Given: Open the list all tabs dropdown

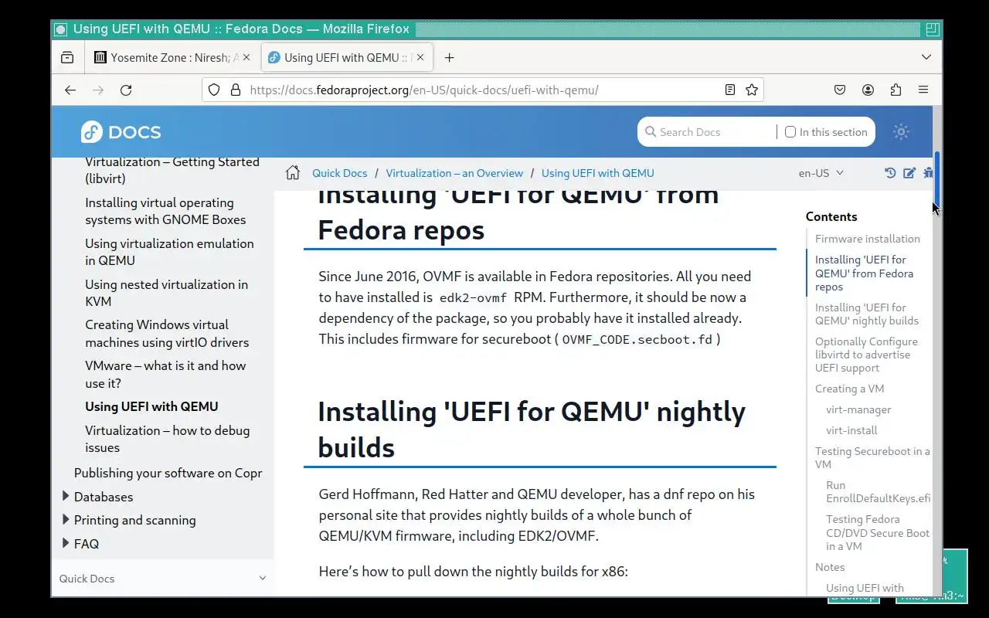Looking at the screenshot, I should [926, 57].
